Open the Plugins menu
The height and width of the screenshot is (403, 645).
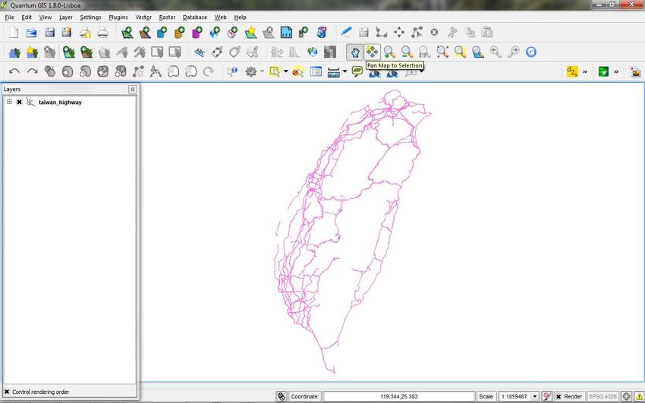(118, 17)
